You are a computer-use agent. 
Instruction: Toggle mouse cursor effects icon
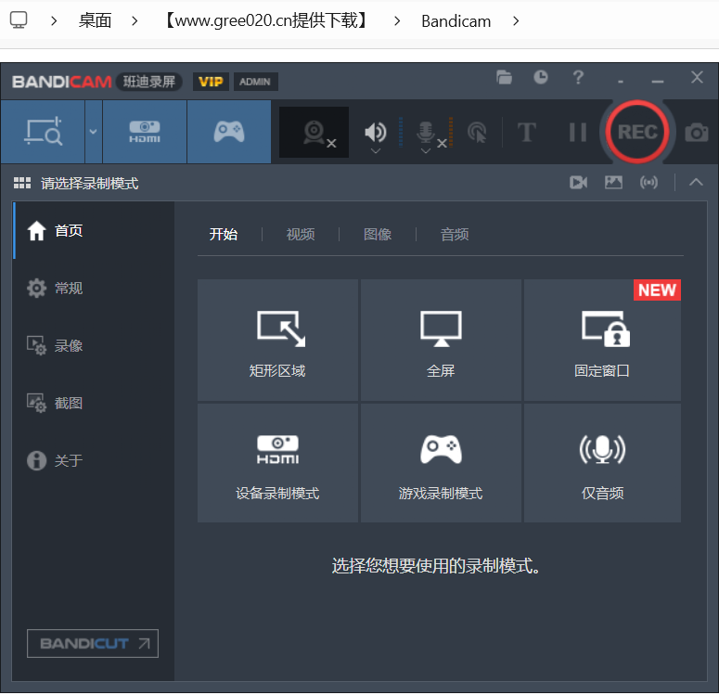[x=477, y=133]
